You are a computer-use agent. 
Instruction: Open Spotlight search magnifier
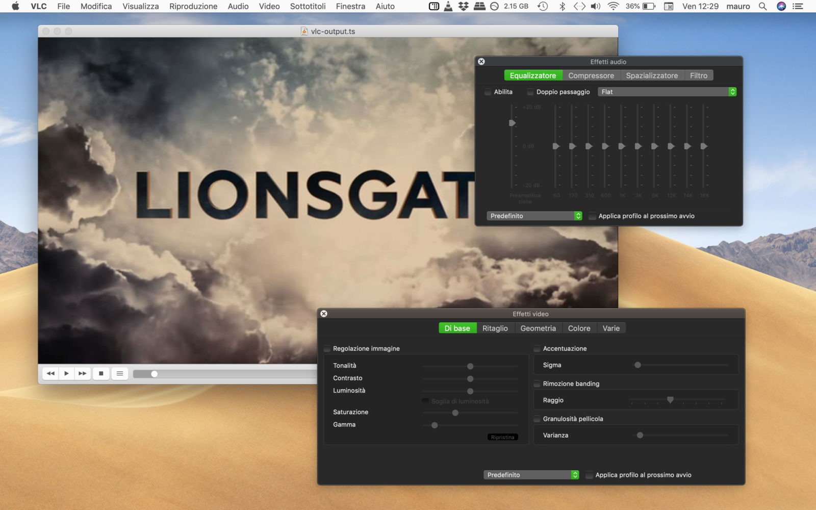762,6
